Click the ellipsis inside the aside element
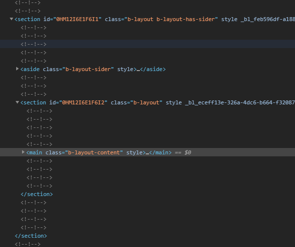The image size is (295, 247). [x=138, y=70]
